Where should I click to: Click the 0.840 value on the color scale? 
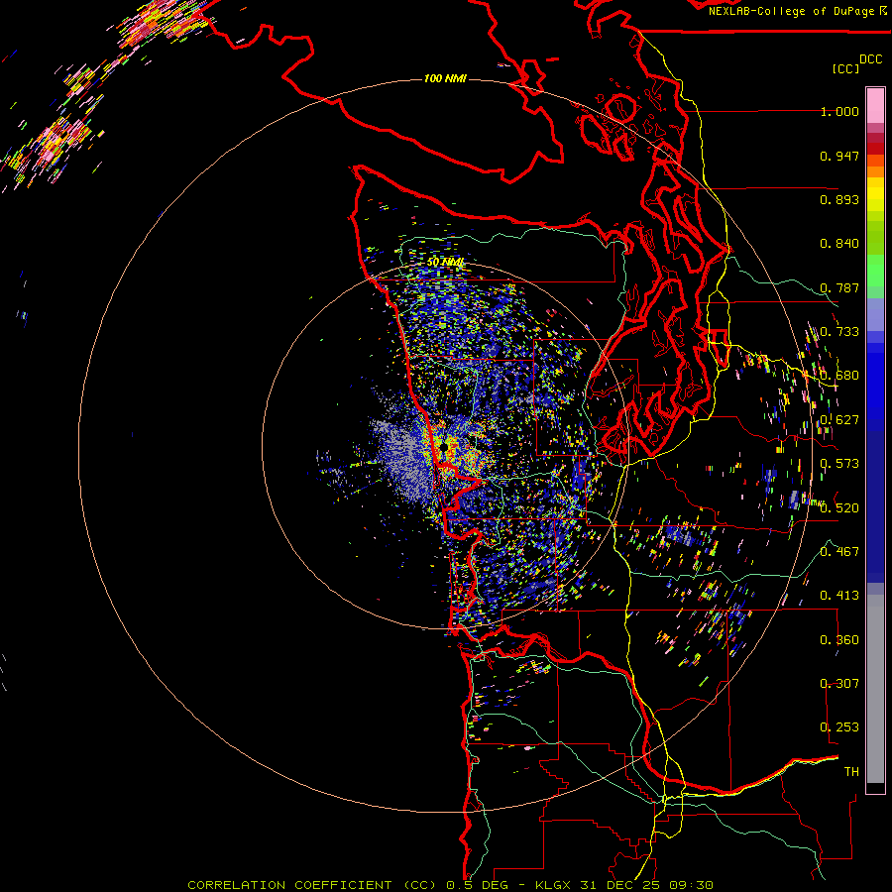(839, 244)
